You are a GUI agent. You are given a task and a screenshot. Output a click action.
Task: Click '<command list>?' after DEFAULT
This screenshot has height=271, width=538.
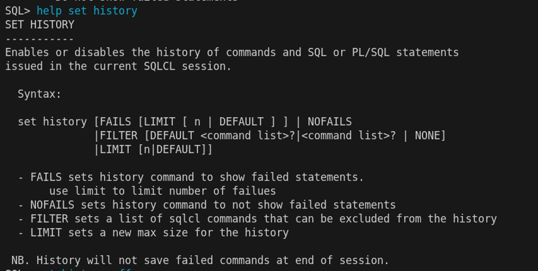[248, 135]
